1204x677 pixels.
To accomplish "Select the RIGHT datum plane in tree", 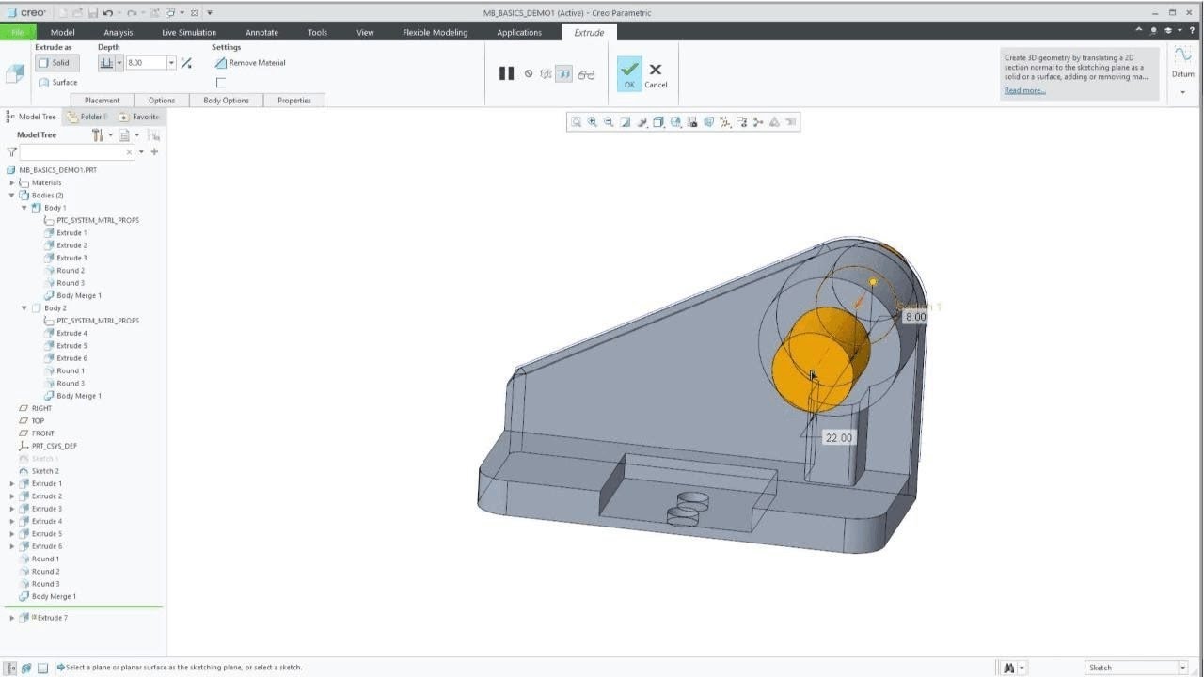I will point(42,408).
